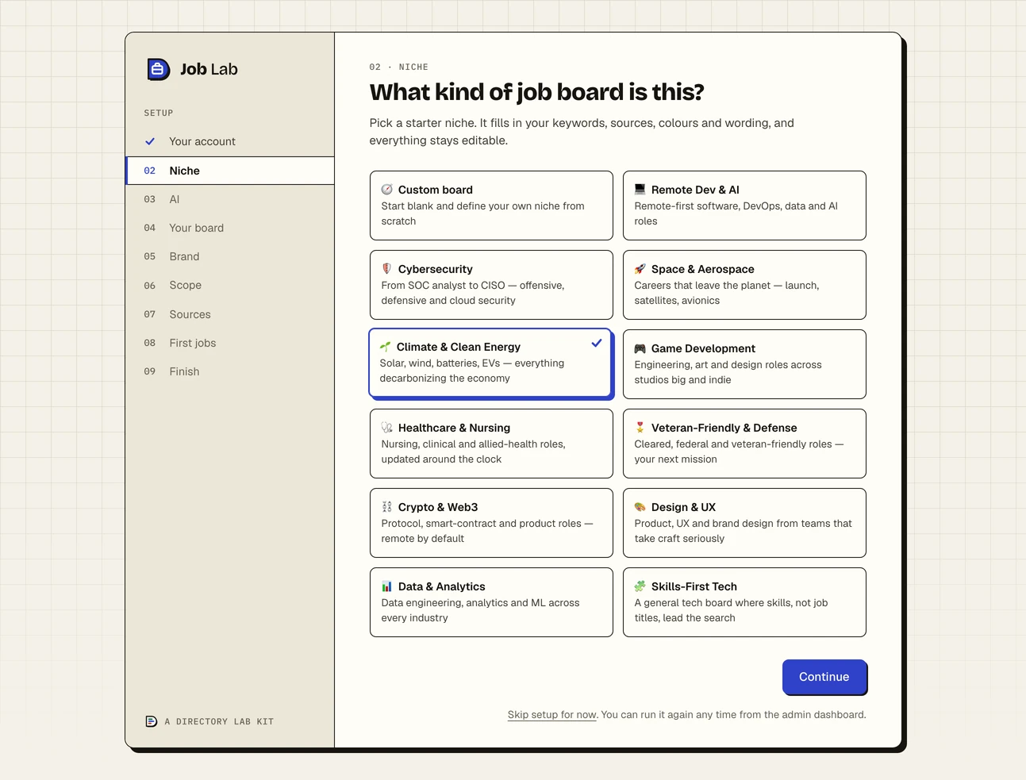Open the First jobs setup step
1026x780 pixels.
point(230,343)
